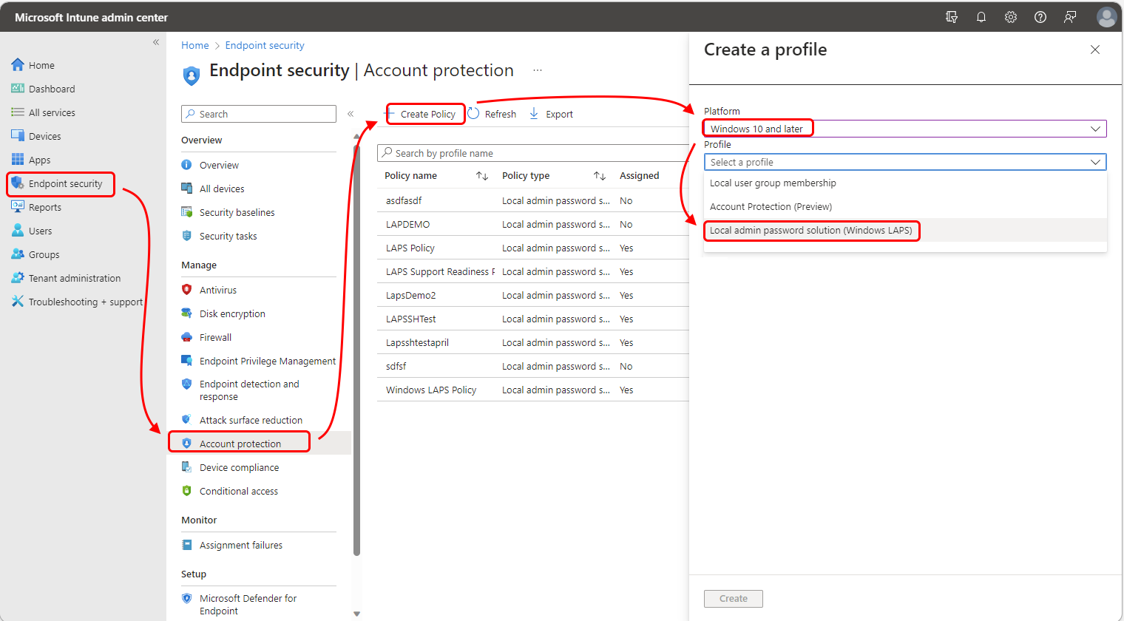This screenshot has height=621, width=1124.
Task: Open the feedback person icon
Action: point(1070,17)
